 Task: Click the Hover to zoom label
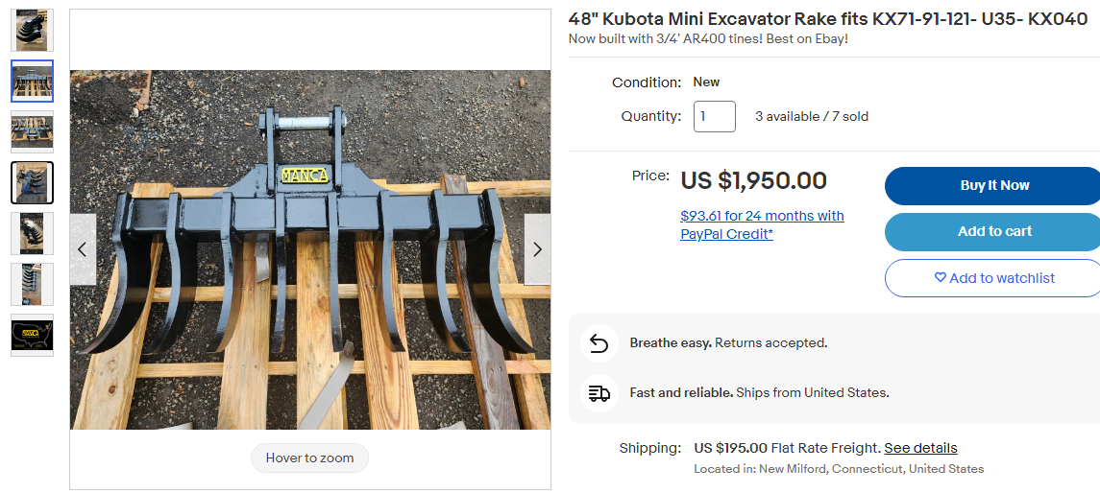coord(309,458)
